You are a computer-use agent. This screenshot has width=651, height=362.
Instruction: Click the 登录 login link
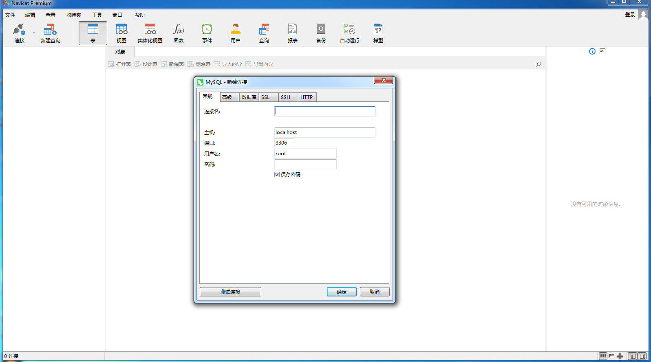click(630, 15)
